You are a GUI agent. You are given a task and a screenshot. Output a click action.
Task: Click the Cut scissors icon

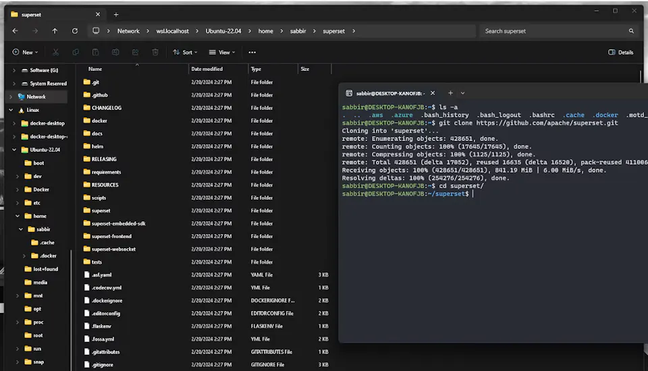56,52
